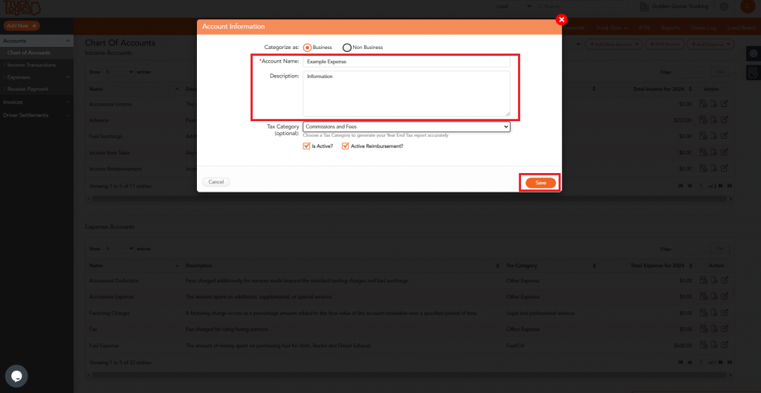
Task: Click the Income Accounts Filter input
Action: pos(690,72)
